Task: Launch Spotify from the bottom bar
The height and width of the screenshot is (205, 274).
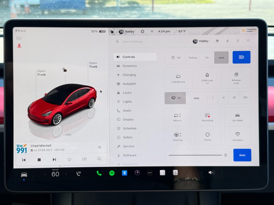Action: point(112,173)
